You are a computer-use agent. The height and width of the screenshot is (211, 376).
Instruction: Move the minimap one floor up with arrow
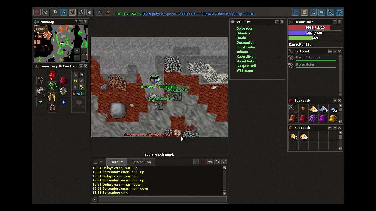pyautogui.click(x=77, y=51)
